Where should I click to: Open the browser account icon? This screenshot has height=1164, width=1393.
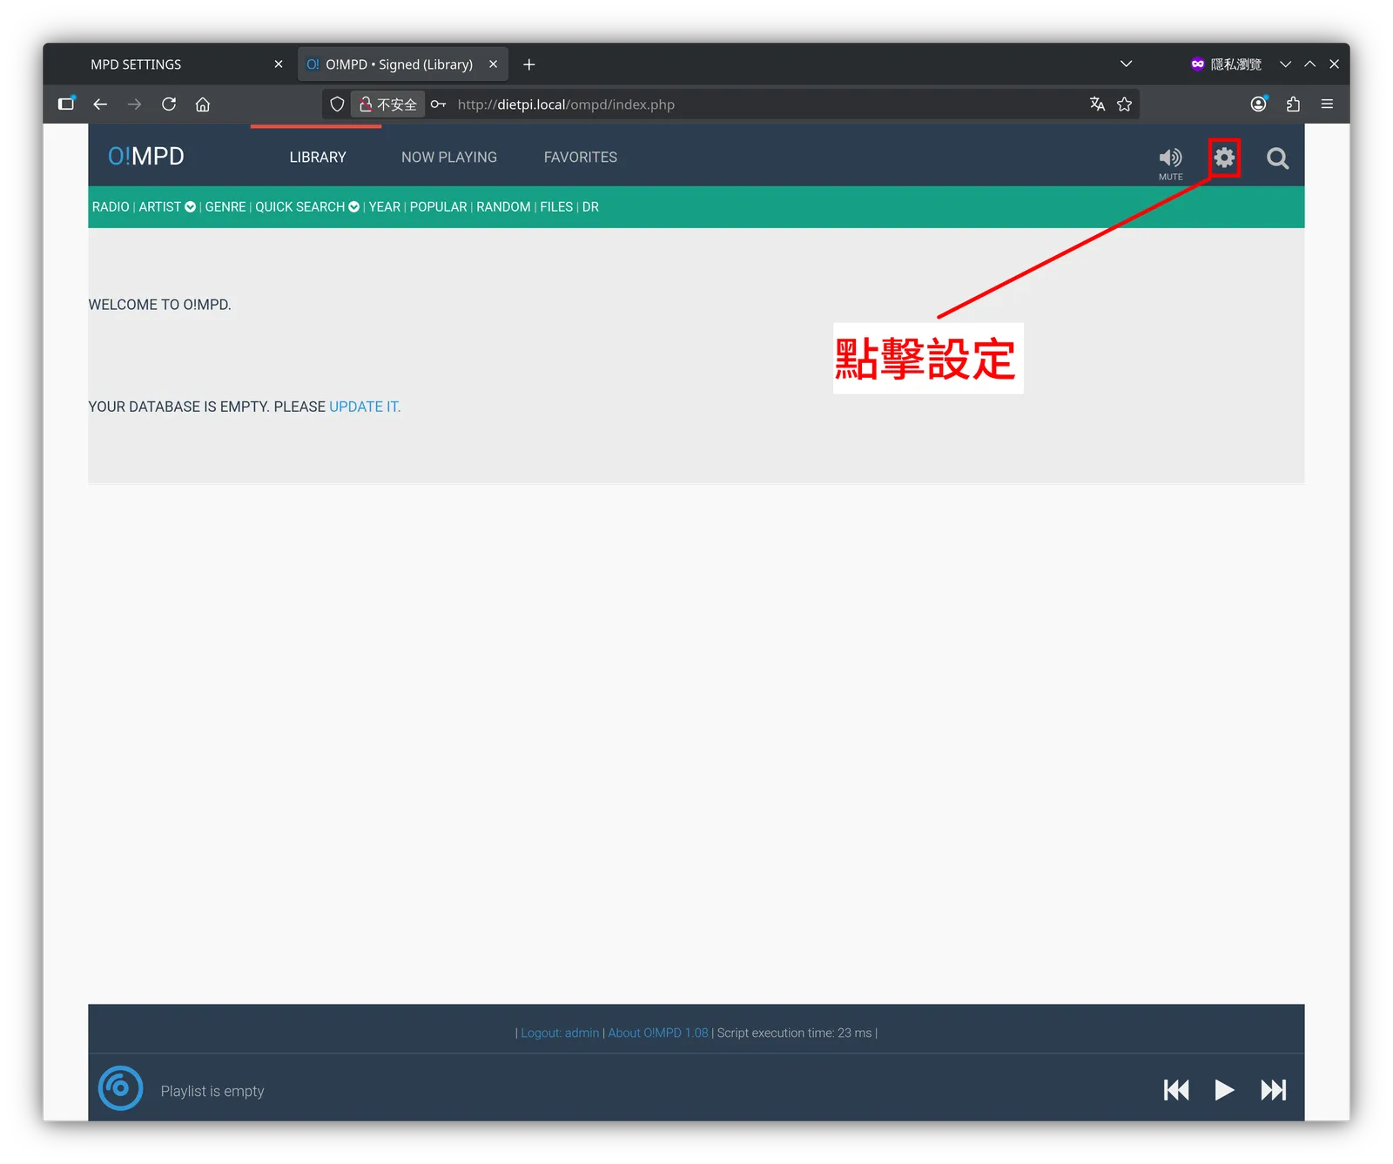1259,104
